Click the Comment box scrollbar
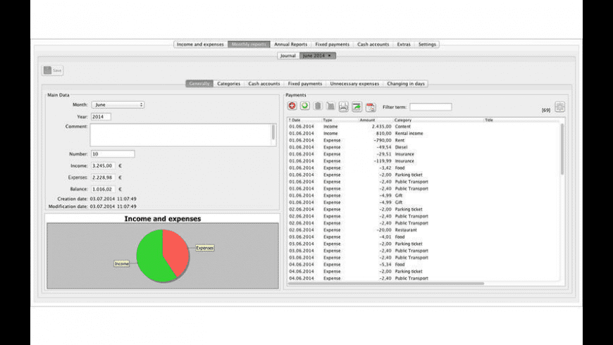The image size is (613, 345). coord(273,132)
